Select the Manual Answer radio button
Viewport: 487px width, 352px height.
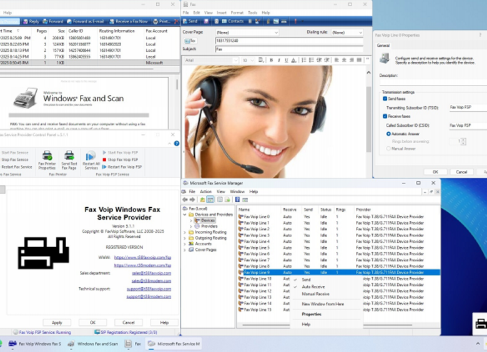pyautogui.click(x=388, y=149)
